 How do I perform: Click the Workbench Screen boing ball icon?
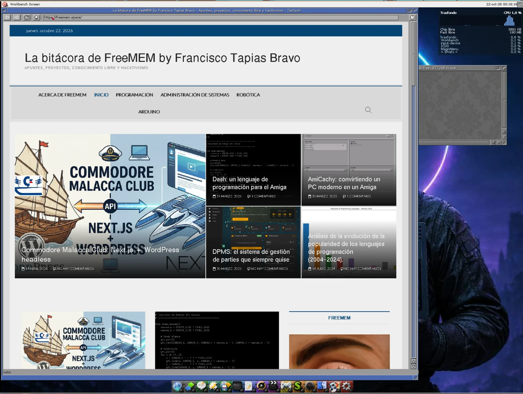coord(5,4)
